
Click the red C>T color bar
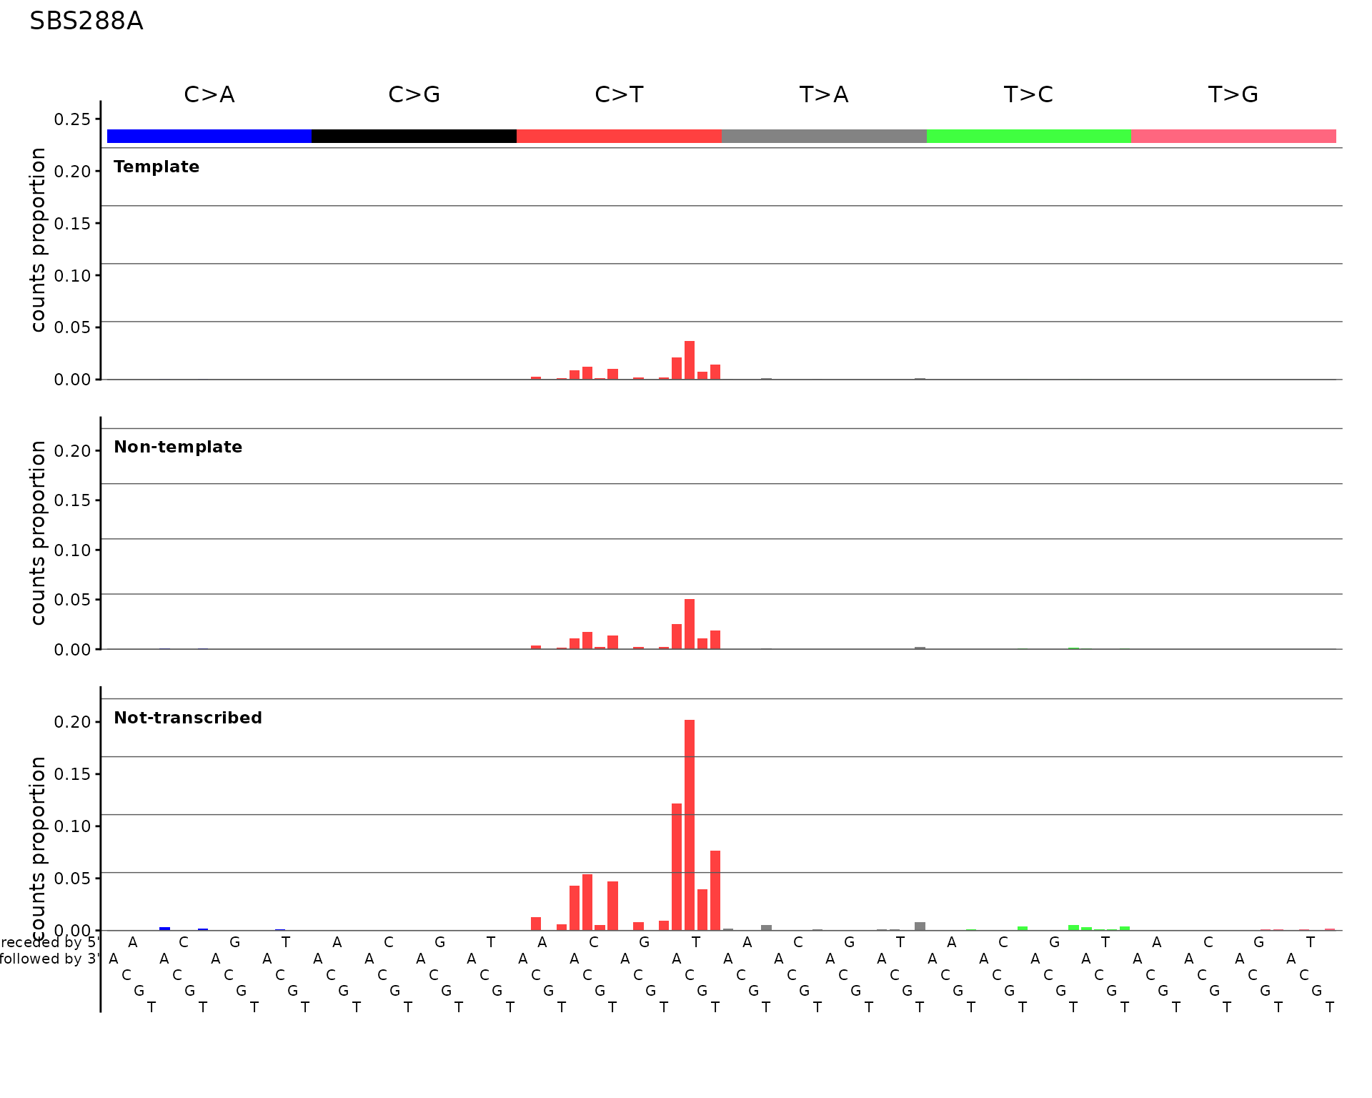click(619, 136)
